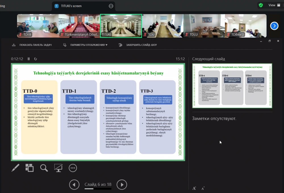Click the green security shield icon
The image size is (284, 193).
(x=261, y=5)
